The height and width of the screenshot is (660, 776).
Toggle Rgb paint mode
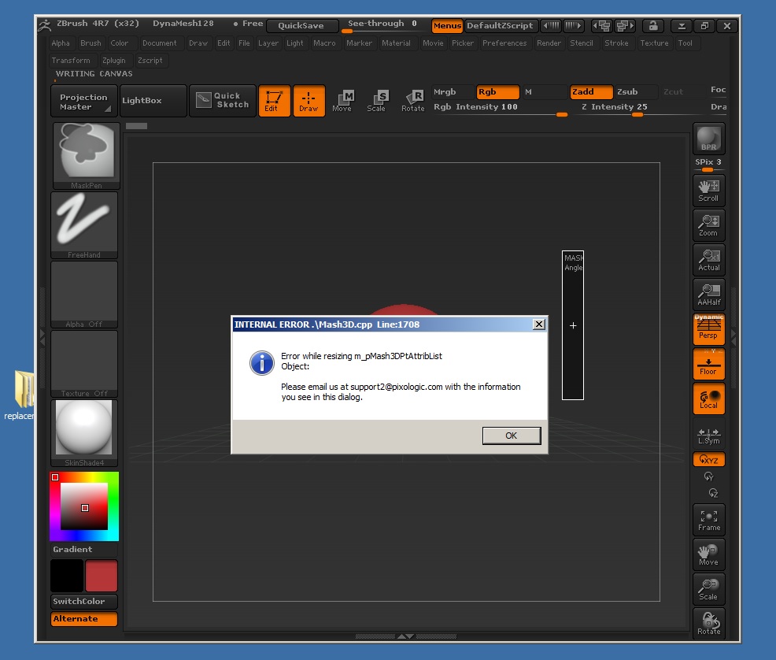tap(498, 91)
